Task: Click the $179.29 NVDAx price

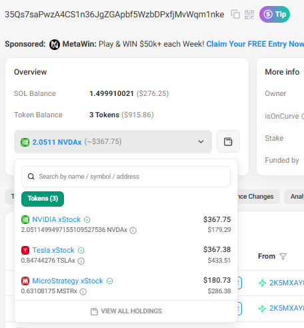Action: (219, 230)
